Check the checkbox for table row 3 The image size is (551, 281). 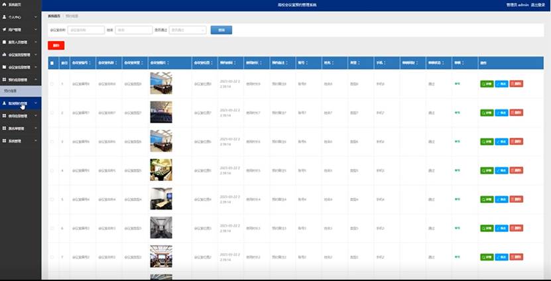click(x=52, y=142)
